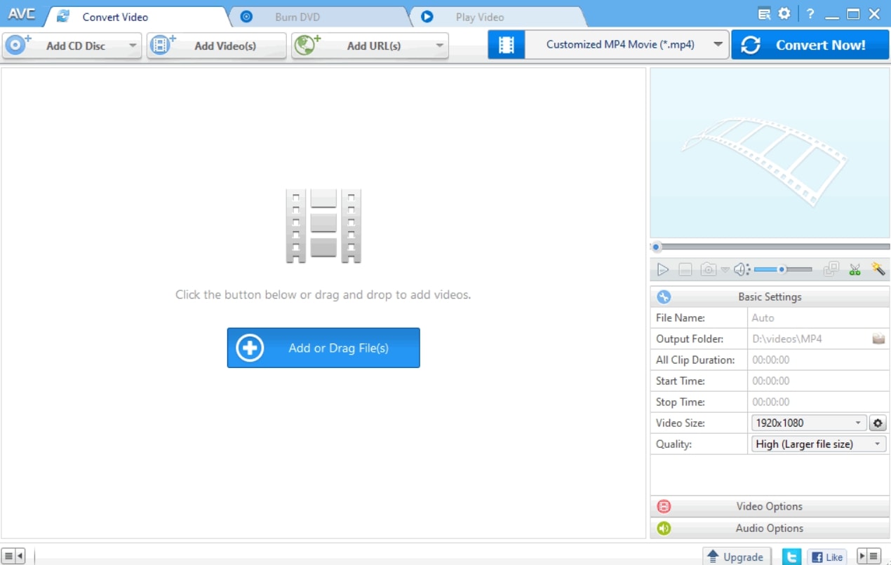The width and height of the screenshot is (891, 565).
Task: Open Video Size settings gear button
Action: point(878,423)
